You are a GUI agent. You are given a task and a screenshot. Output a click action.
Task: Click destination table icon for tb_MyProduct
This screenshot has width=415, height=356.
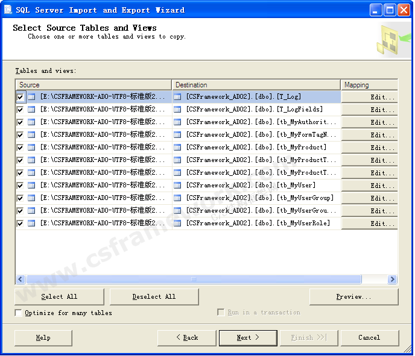[177, 148]
